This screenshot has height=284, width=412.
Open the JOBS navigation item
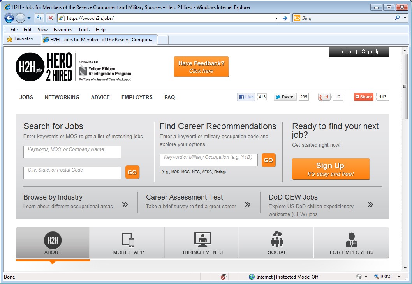coord(26,97)
